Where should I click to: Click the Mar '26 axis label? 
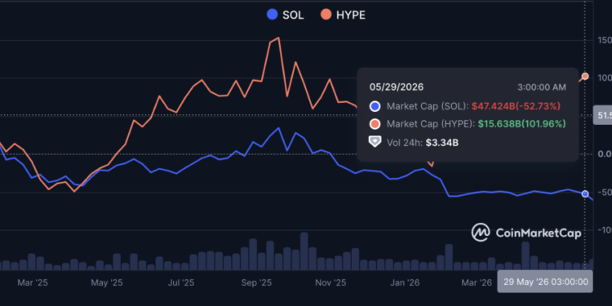477,282
